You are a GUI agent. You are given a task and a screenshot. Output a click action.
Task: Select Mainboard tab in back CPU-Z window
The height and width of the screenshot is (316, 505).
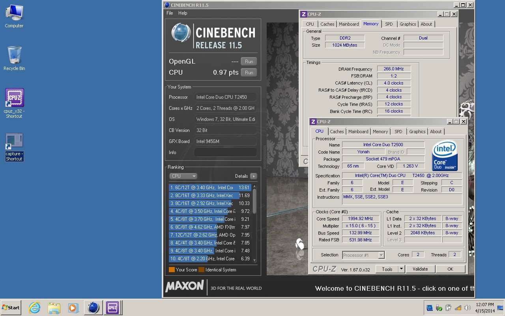tap(349, 24)
